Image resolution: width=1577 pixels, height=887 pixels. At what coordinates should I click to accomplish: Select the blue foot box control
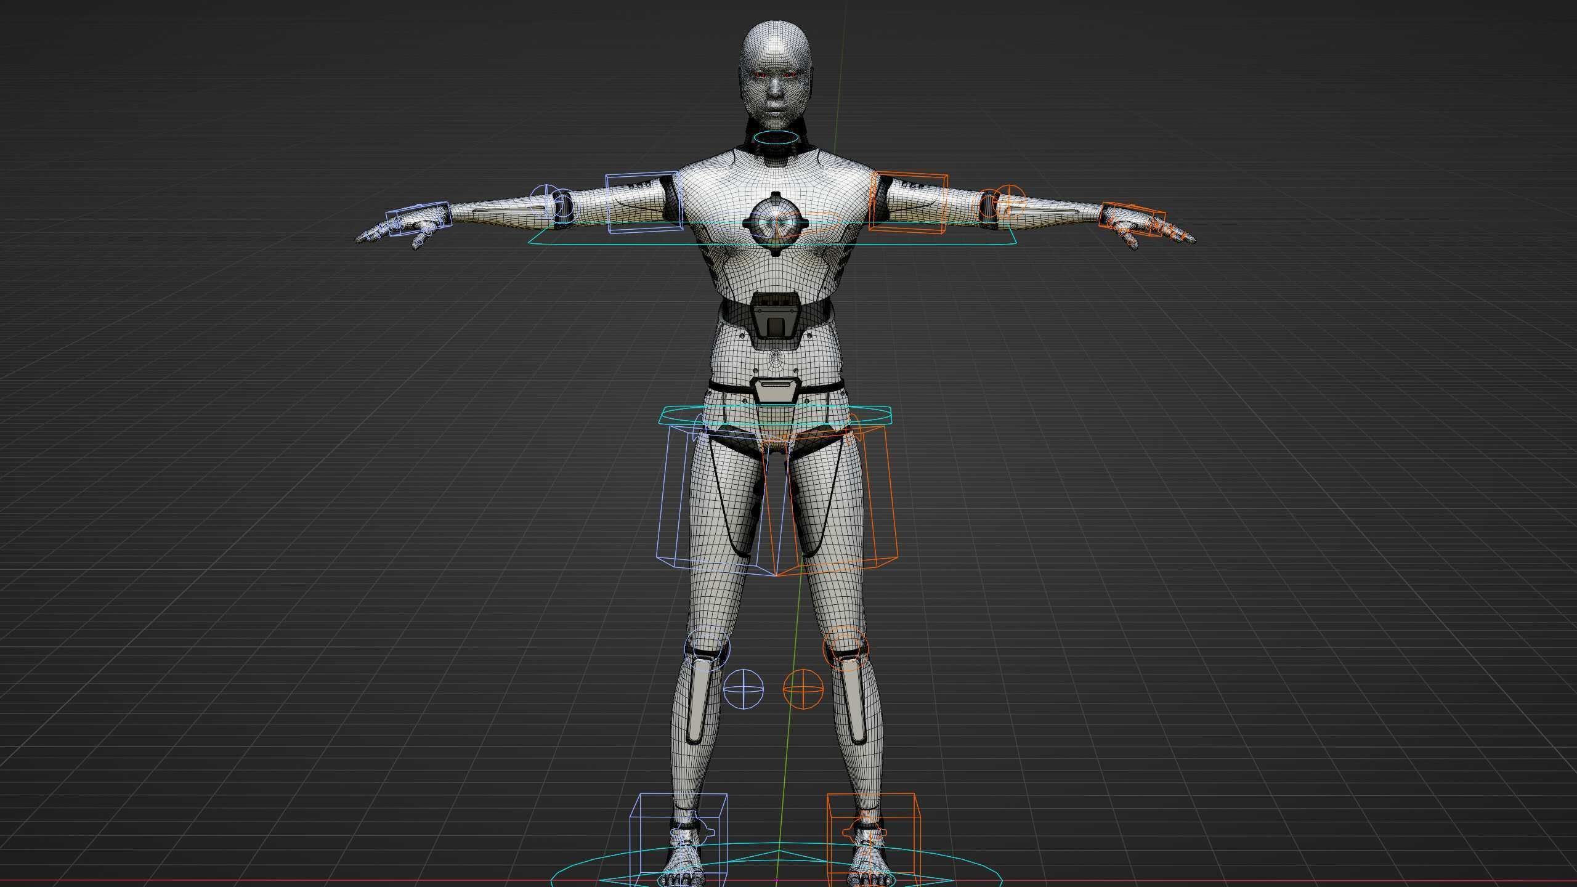pyautogui.click(x=678, y=840)
